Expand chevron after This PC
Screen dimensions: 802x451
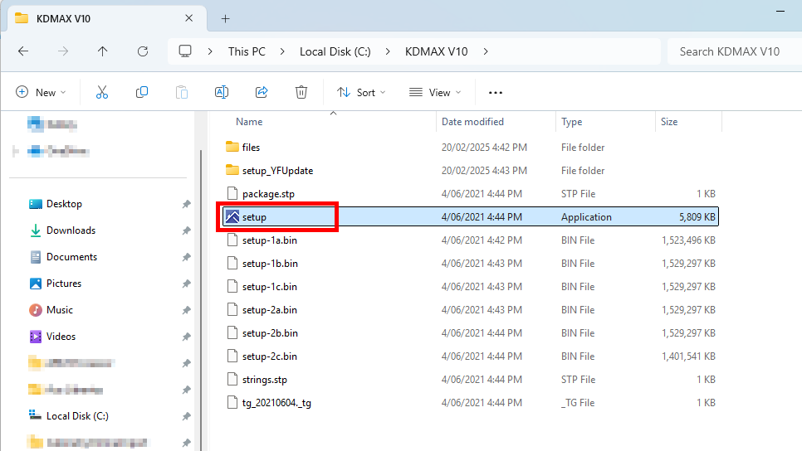(282, 51)
